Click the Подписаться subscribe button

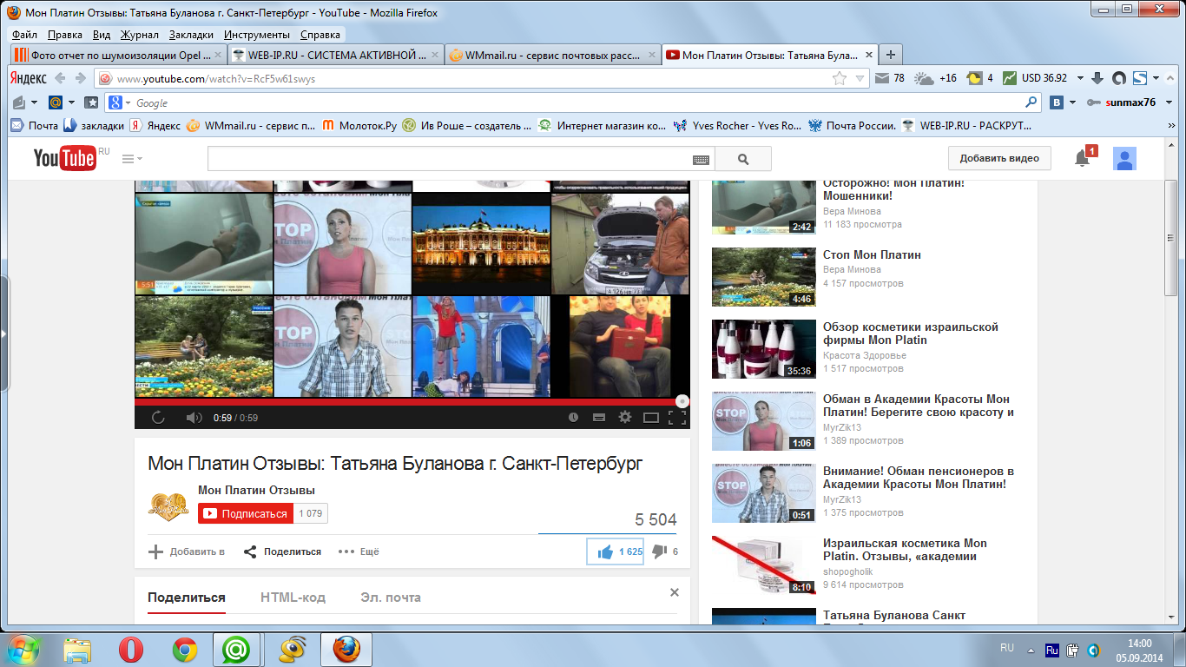pos(246,514)
